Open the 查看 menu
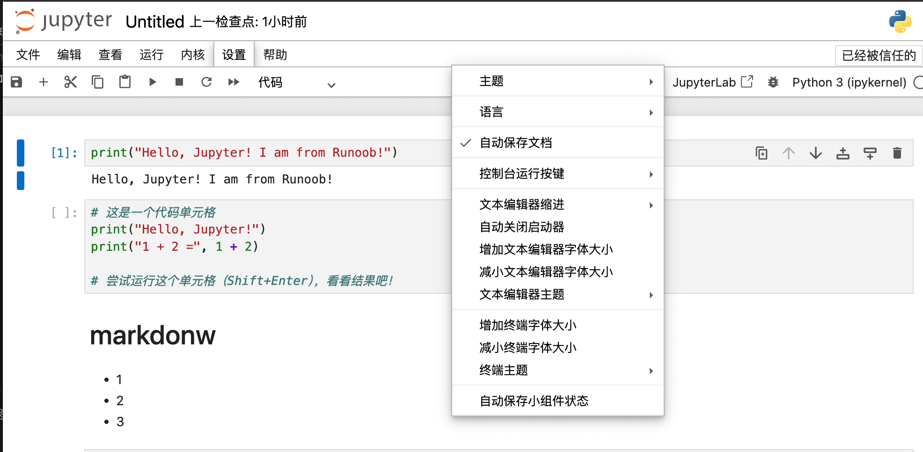Screen dimensions: 923x452 (x=110, y=55)
